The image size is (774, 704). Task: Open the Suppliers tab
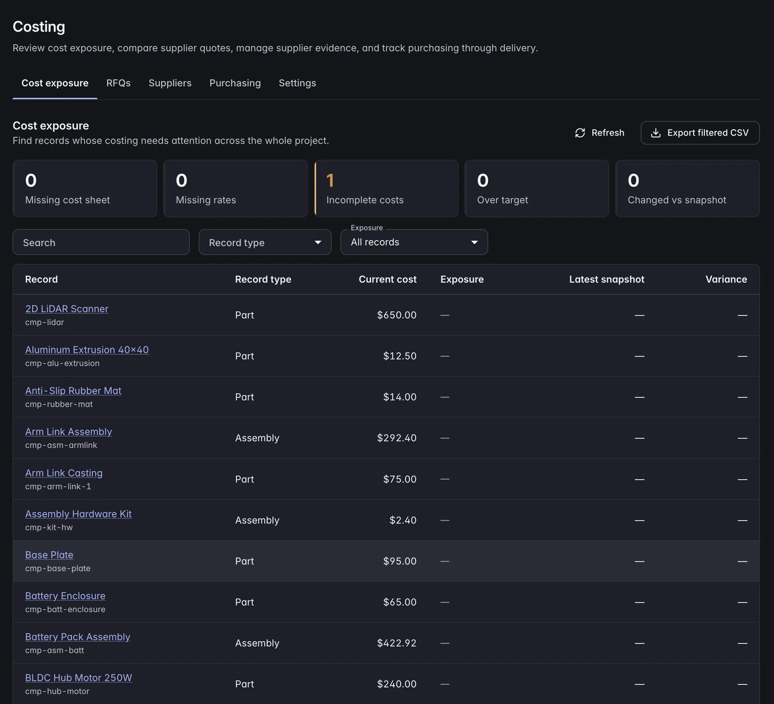170,83
